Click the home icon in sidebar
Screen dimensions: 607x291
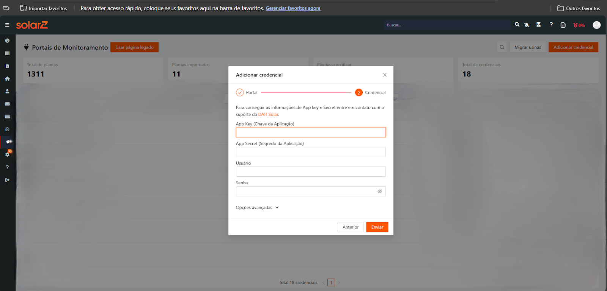pyautogui.click(x=7, y=79)
